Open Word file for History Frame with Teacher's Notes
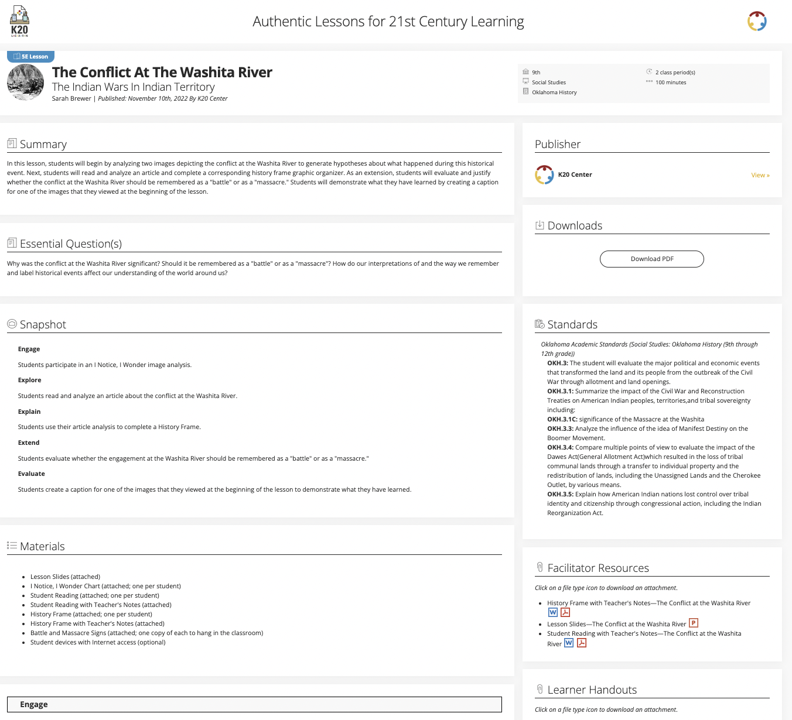 pos(552,612)
